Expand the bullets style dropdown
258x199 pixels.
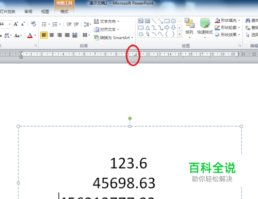[49, 24]
